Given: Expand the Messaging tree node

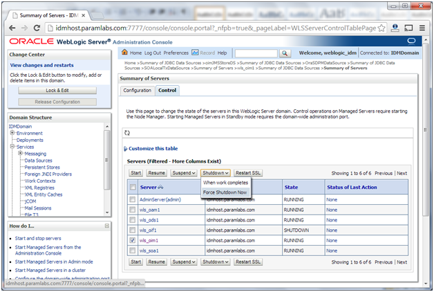Looking at the screenshot, I should point(20,153).
